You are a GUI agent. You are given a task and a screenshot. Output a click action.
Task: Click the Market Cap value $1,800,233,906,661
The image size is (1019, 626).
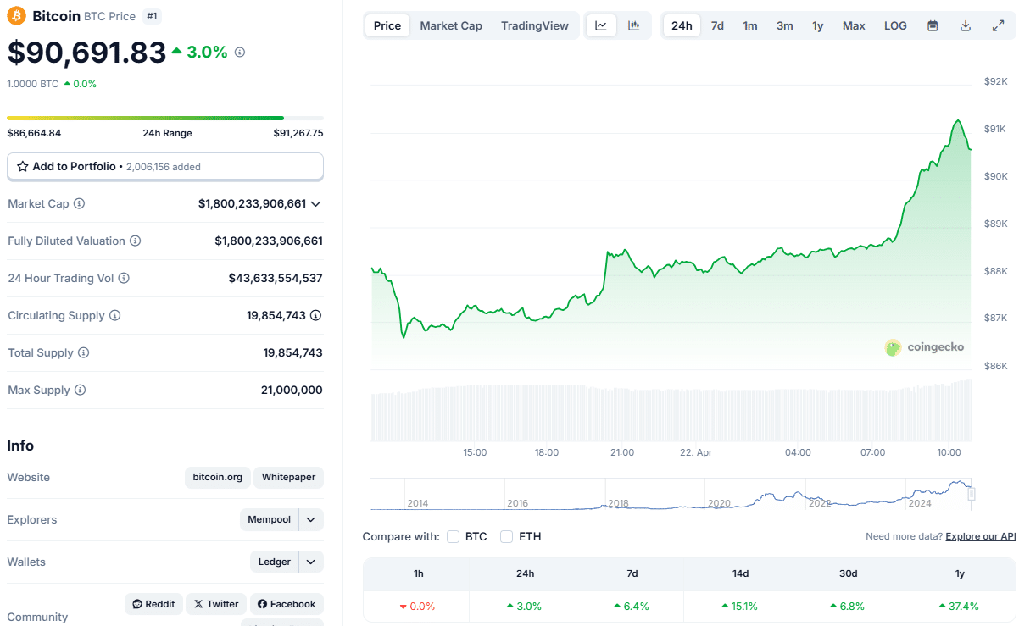pos(252,204)
